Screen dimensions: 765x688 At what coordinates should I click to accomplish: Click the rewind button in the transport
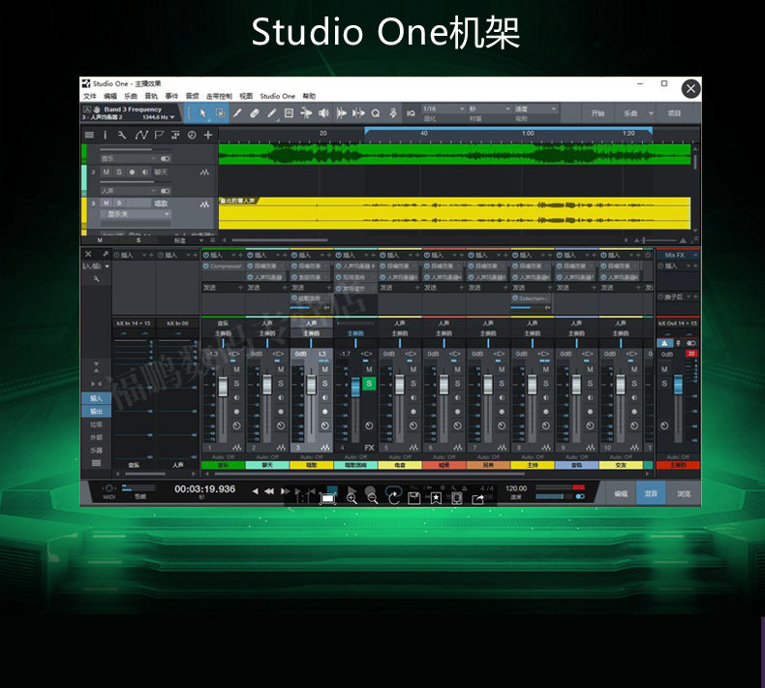coord(269,491)
